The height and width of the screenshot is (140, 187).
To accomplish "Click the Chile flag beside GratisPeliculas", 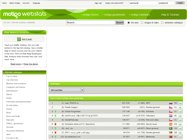I will pyautogui.click(x=171, y=120).
